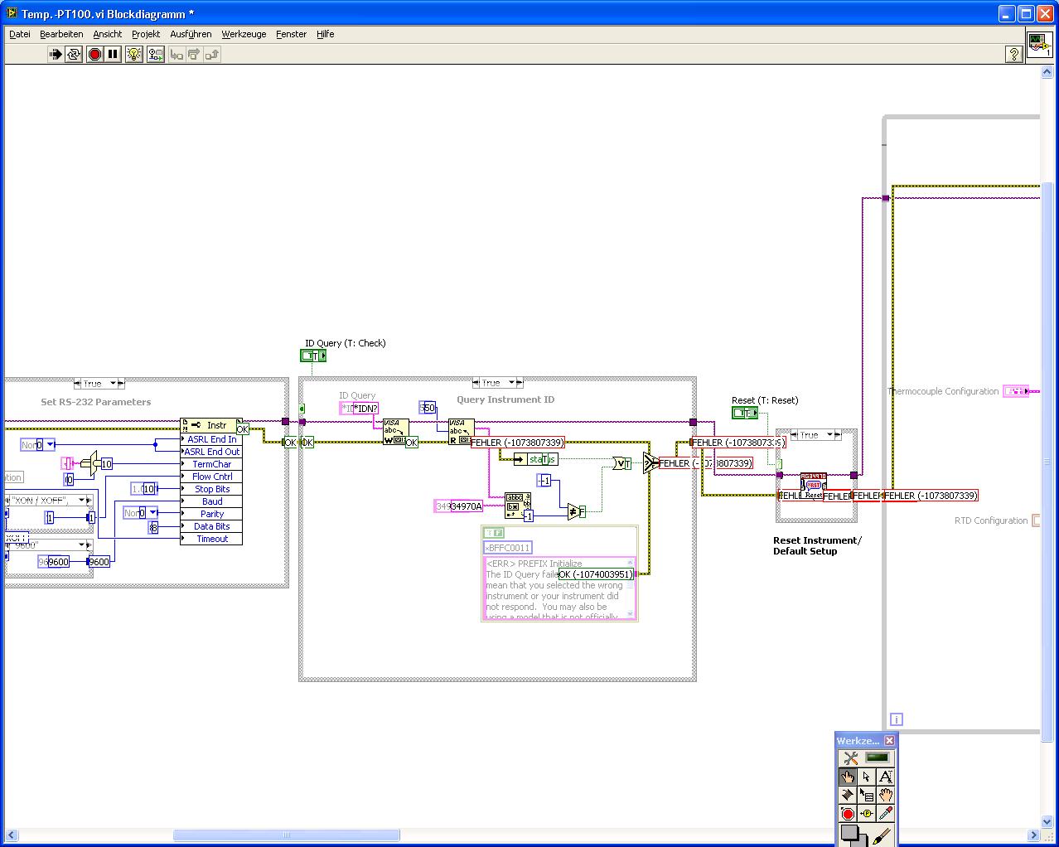Click the Step Over button
This screenshot has width=1059, height=847.
(x=194, y=55)
